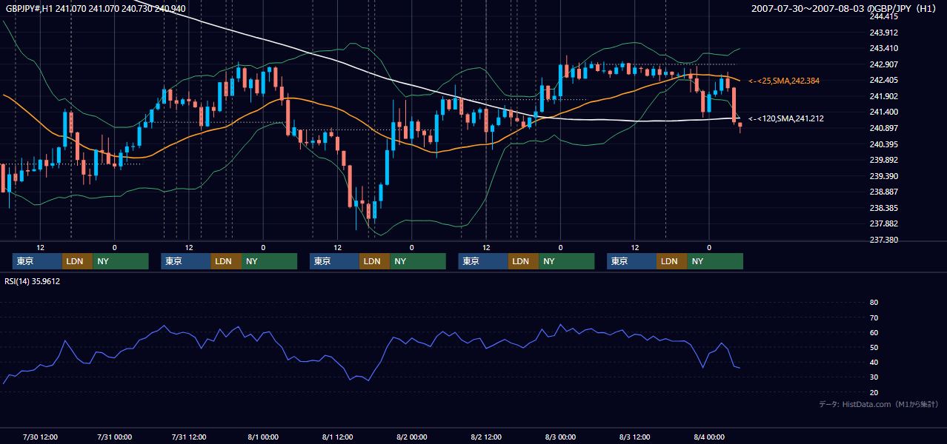This screenshot has width=947, height=444.
Task: Click the 8/1 12:00 date label
Action: (338, 437)
